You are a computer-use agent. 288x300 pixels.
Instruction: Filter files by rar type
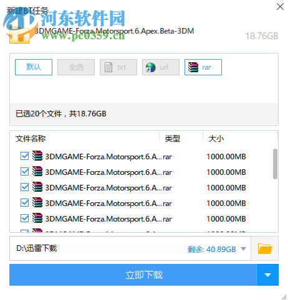pyautogui.click(x=203, y=67)
